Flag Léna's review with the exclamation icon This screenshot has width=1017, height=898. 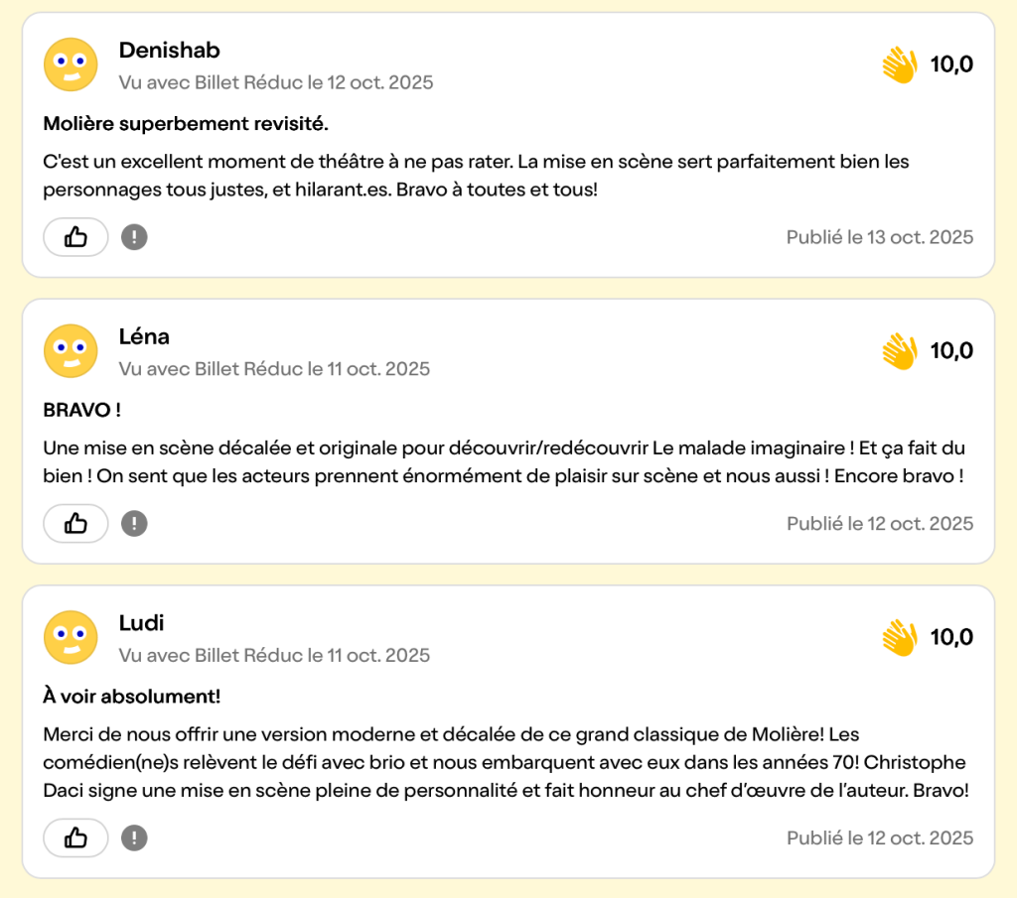pyautogui.click(x=134, y=524)
